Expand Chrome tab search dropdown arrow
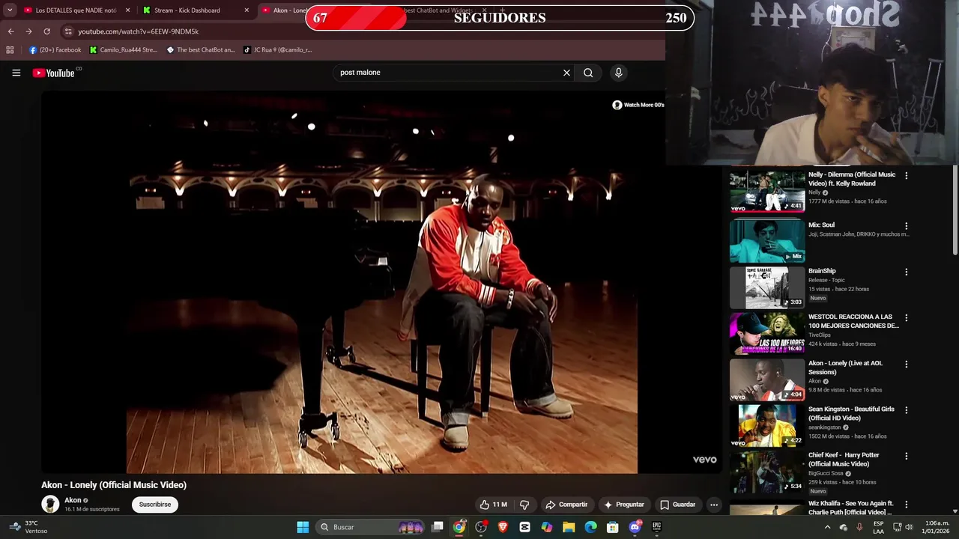 pyautogui.click(x=10, y=10)
